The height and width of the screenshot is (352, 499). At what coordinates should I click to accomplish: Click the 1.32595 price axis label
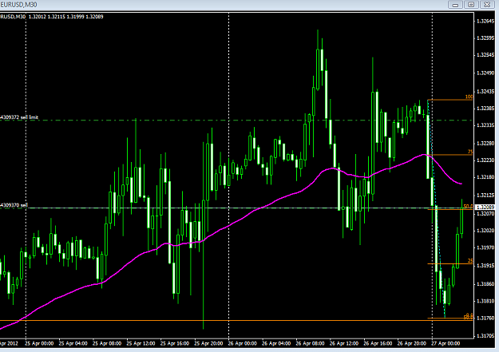click(x=485, y=38)
